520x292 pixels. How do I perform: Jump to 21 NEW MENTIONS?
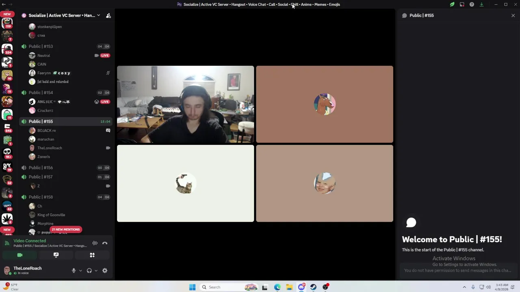pyautogui.click(x=66, y=230)
